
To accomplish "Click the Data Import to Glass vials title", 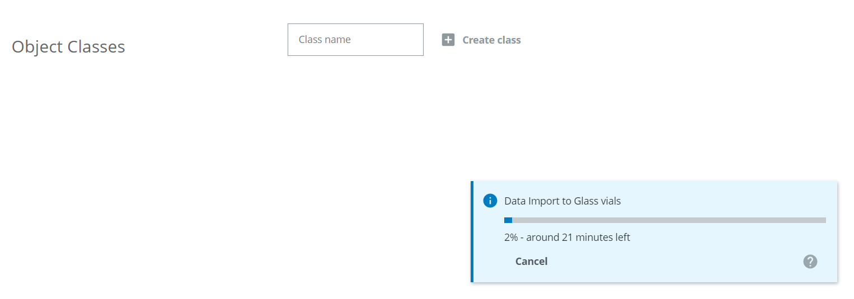I will tap(562, 201).
